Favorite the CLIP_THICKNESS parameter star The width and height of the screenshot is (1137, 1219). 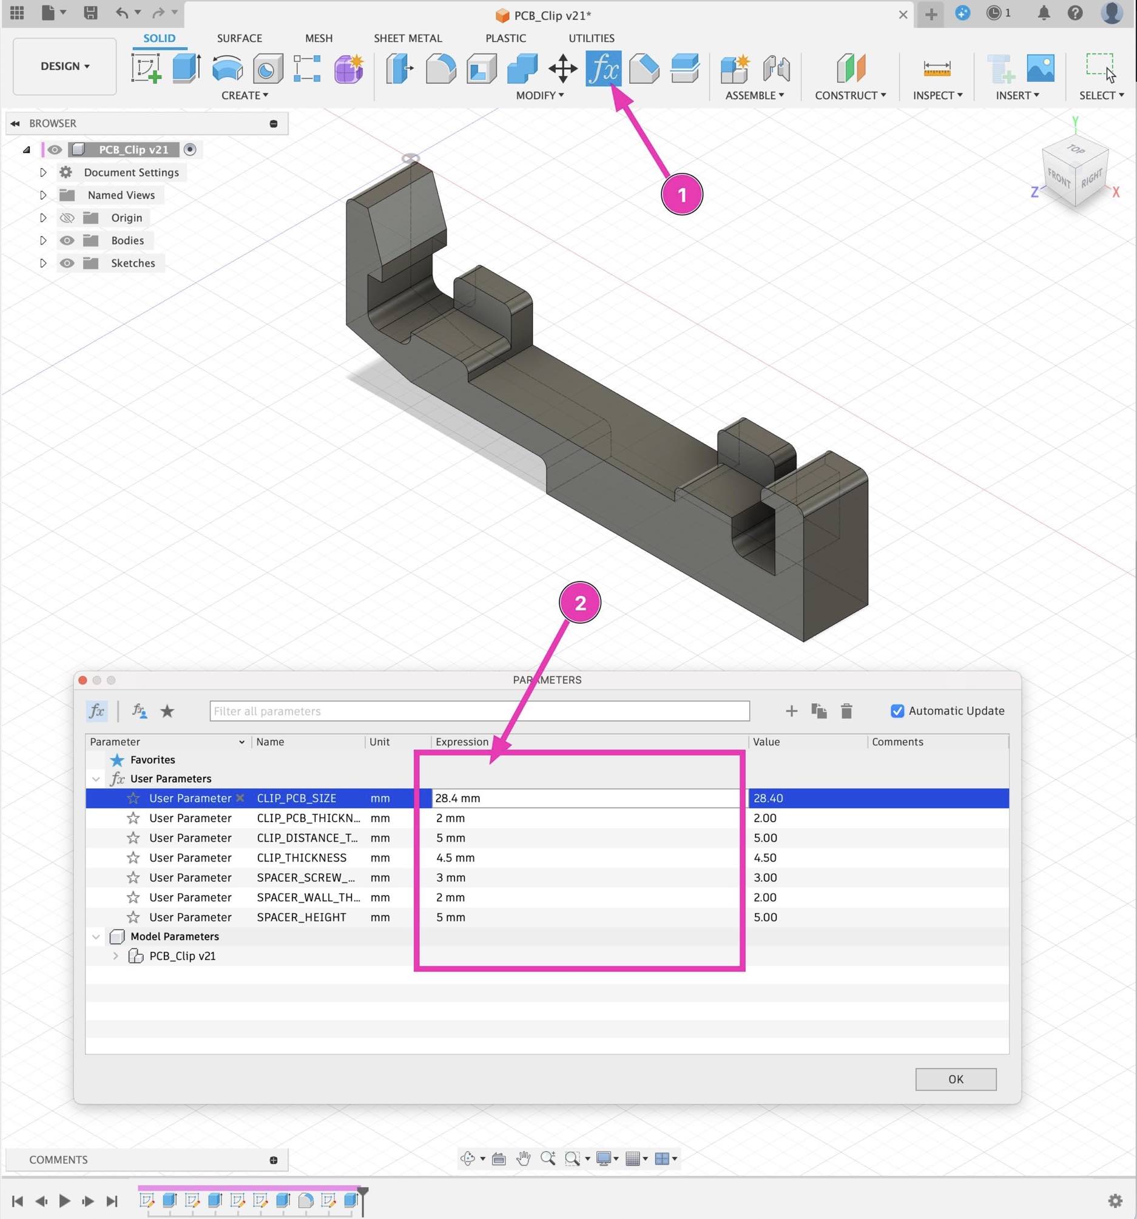coord(133,857)
